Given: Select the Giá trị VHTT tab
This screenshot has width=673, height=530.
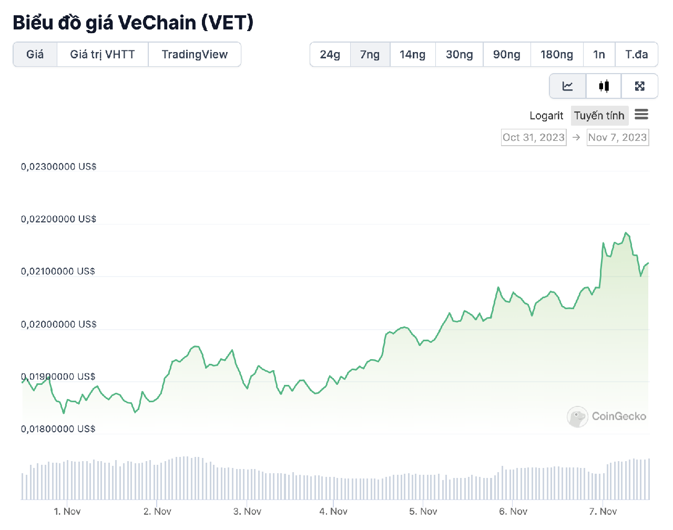Looking at the screenshot, I should [x=103, y=54].
